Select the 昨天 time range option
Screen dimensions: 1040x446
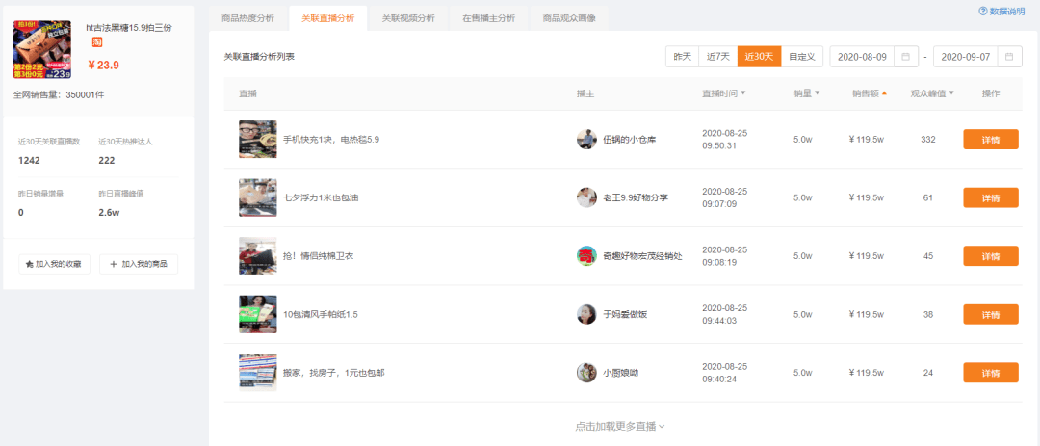coord(682,57)
